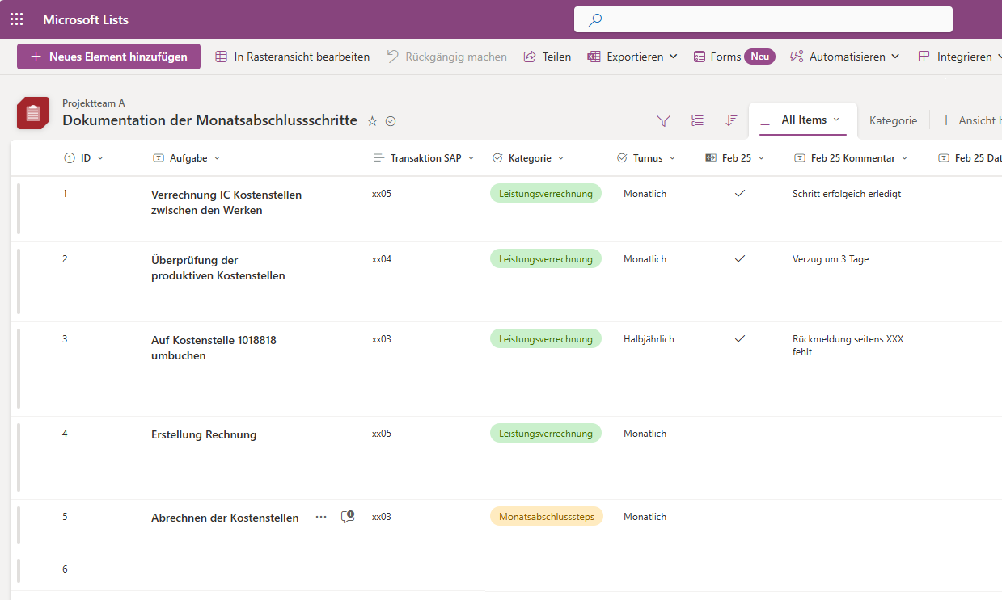Click Feb 25 checkmark in row 2
The image size is (1002, 600).
[739, 259]
